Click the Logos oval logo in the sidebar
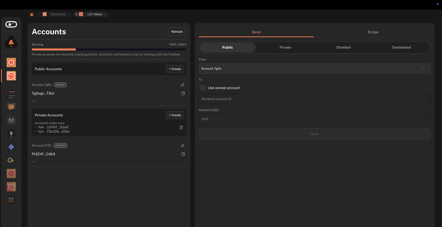Viewport: 442px width, 227px height. tap(11, 24)
